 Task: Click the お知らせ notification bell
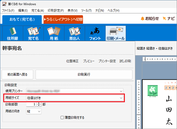point(150,19)
